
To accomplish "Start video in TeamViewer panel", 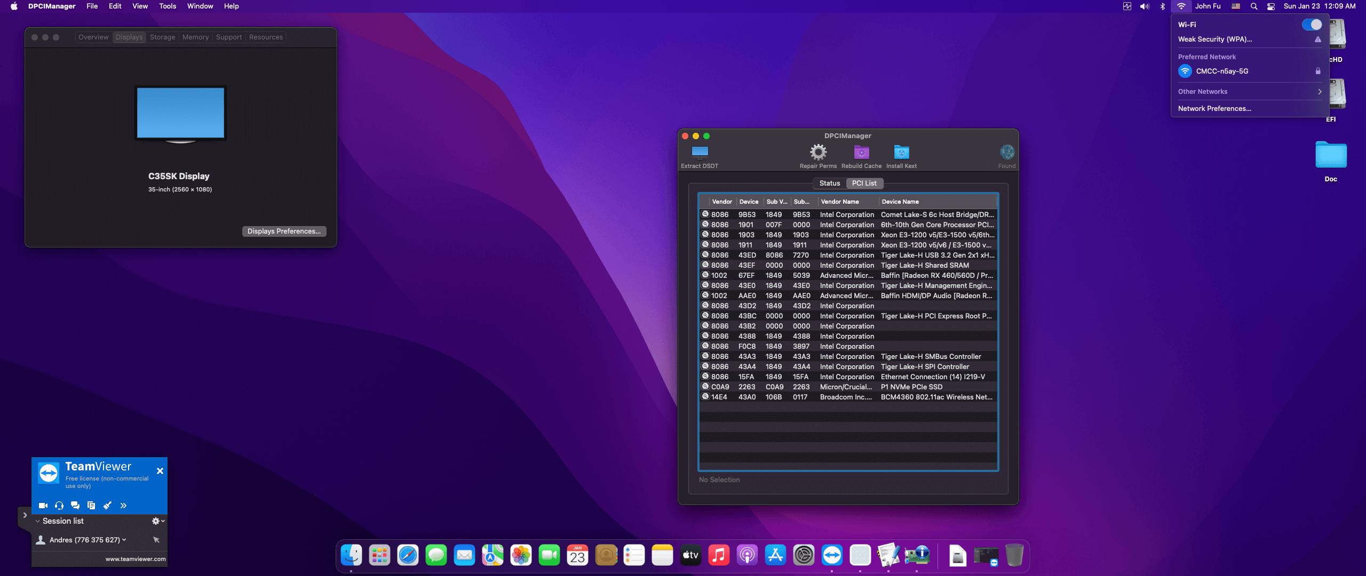I will pos(43,506).
